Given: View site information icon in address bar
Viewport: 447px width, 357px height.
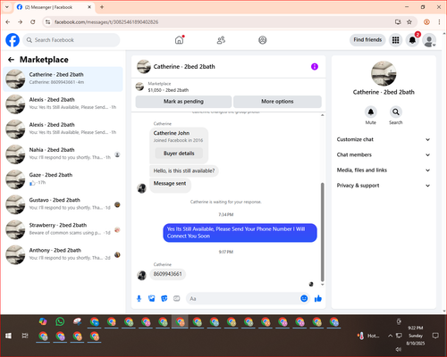Looking at the screenshot, I should coord(47,22).
